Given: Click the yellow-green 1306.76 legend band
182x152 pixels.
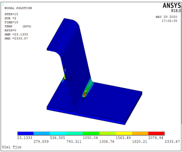Looking at the screenshot, I should pyautogui.click(x=107, y=133).
